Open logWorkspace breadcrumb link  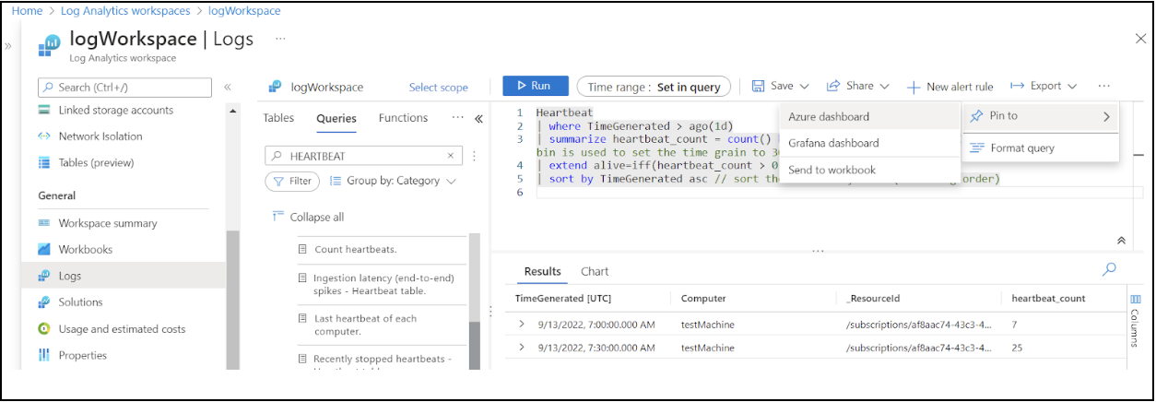[x=243, y=11]
